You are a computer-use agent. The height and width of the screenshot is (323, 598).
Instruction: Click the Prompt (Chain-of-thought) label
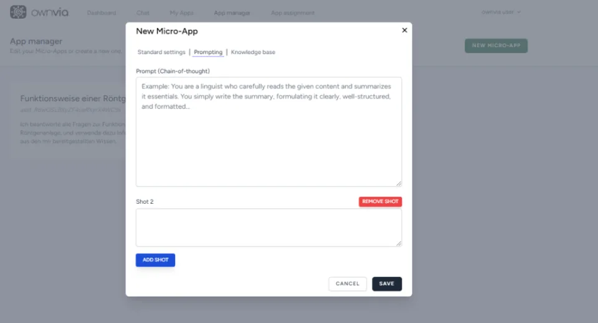[x=173, y=71]
